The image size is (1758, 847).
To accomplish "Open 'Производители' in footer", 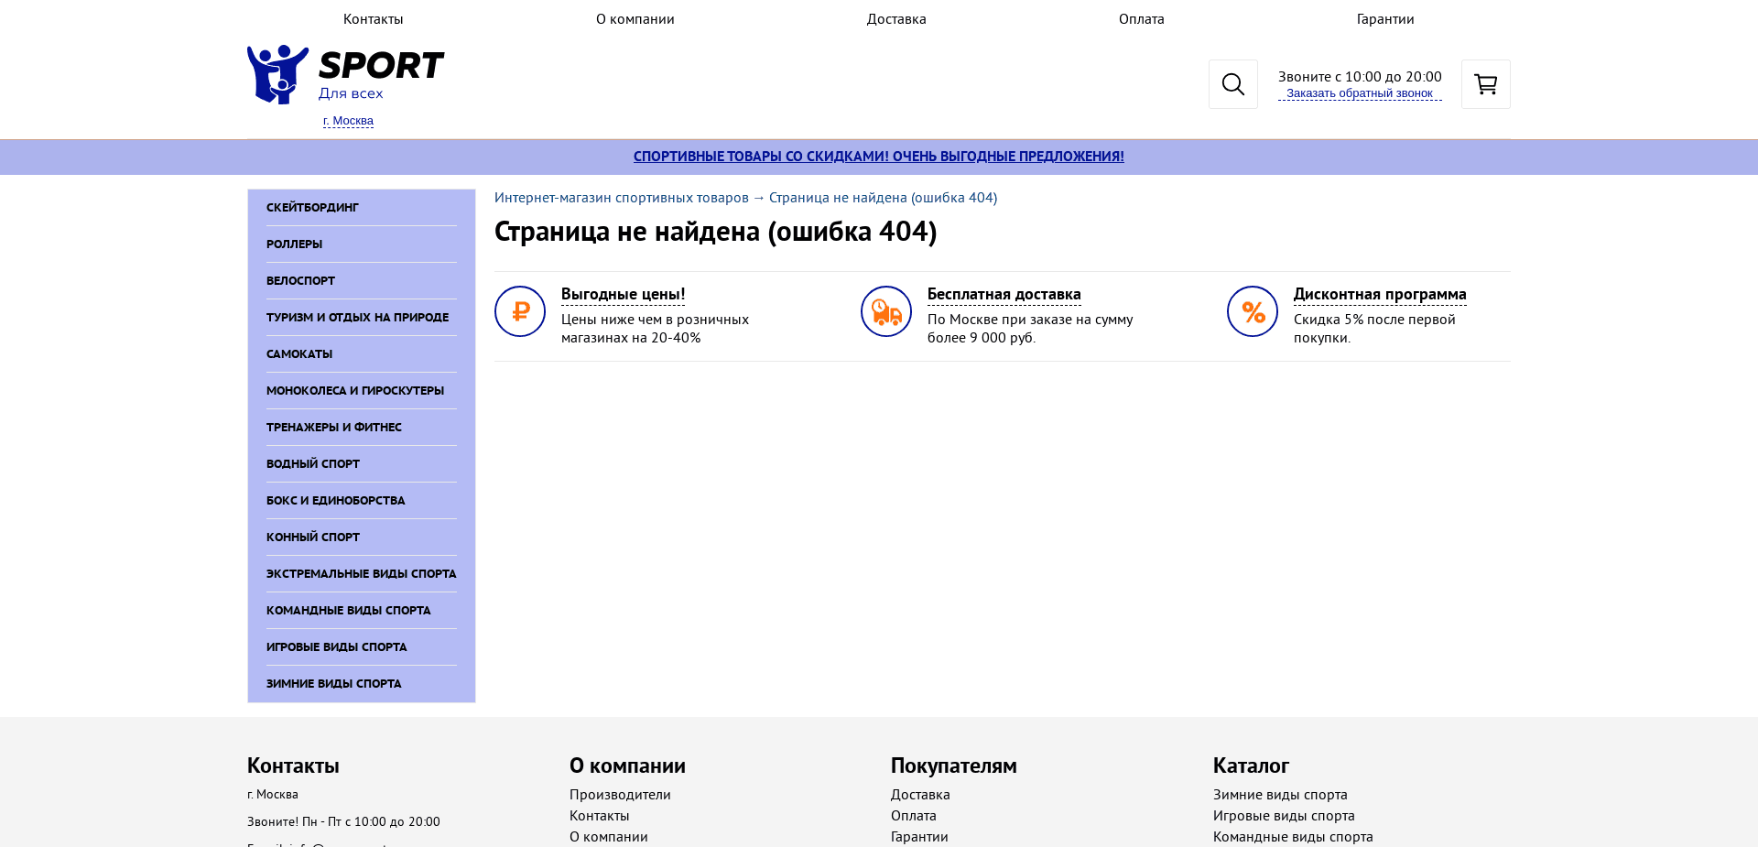I will (x=620, y=794).
